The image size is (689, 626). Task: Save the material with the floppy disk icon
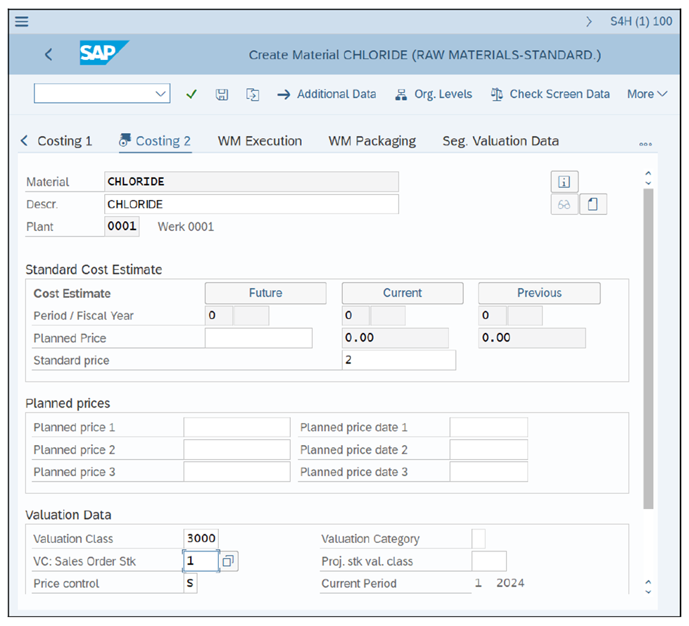[221, 94]
